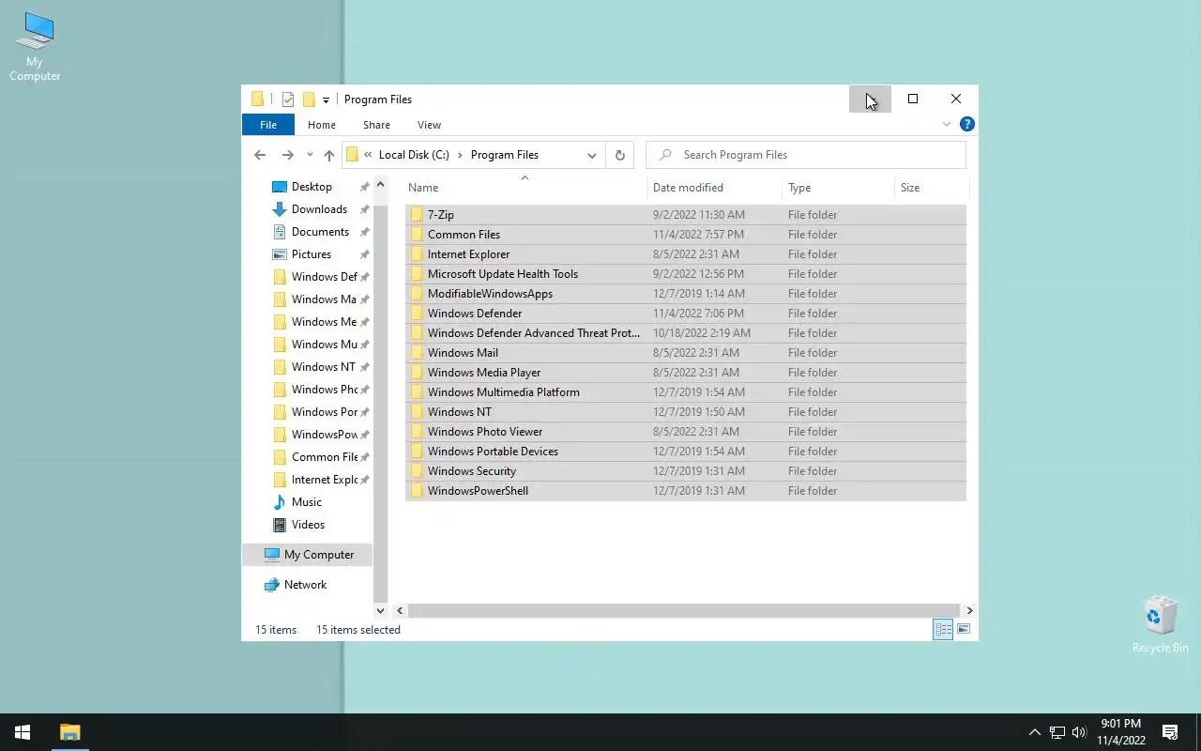
Task: Show hidden system tray icons
Action: 1035,732
